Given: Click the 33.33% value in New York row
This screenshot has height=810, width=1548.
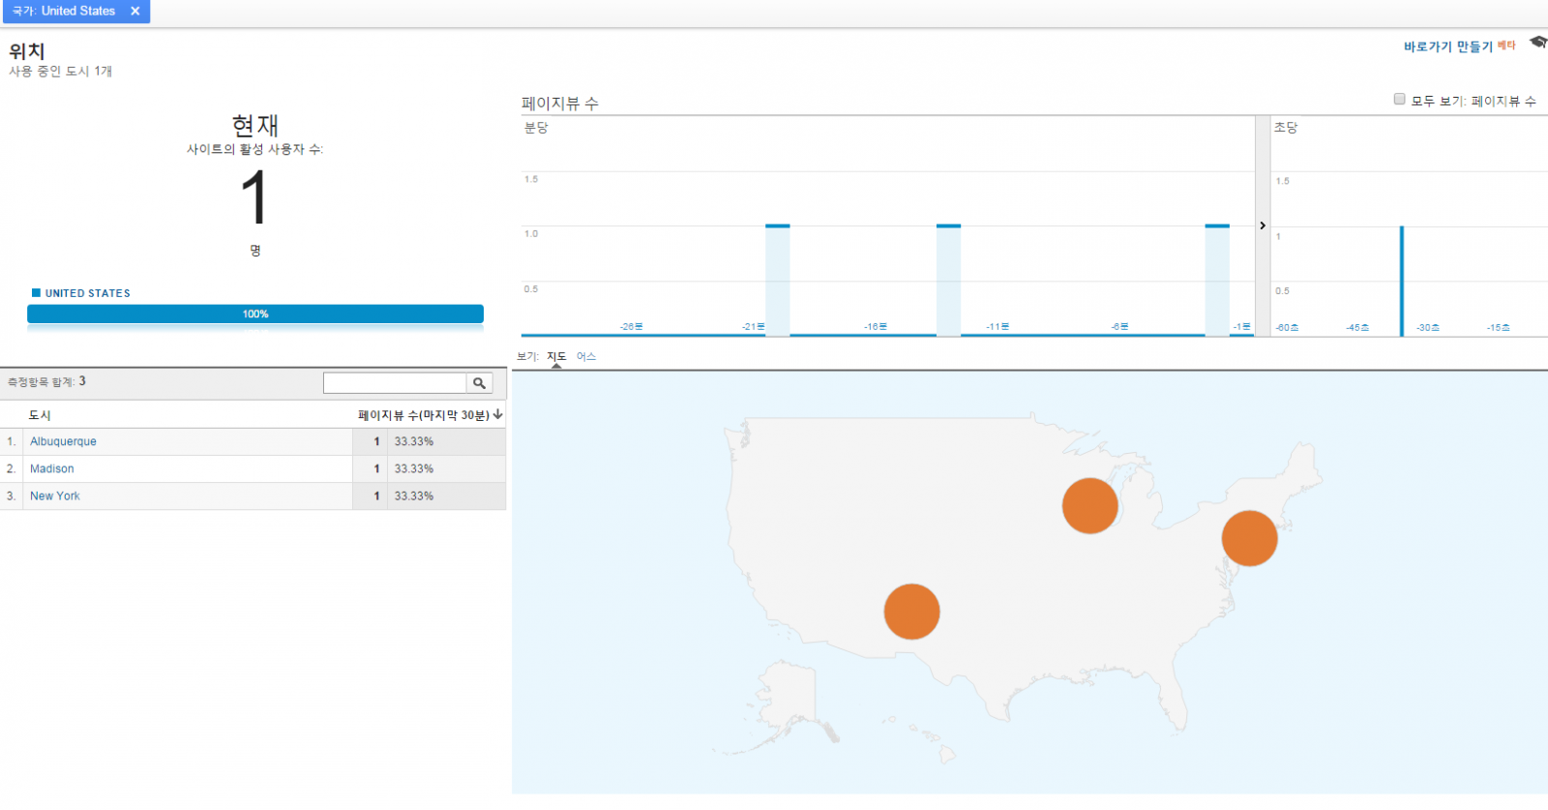Looking at the screenshot, I should [414, 496].
